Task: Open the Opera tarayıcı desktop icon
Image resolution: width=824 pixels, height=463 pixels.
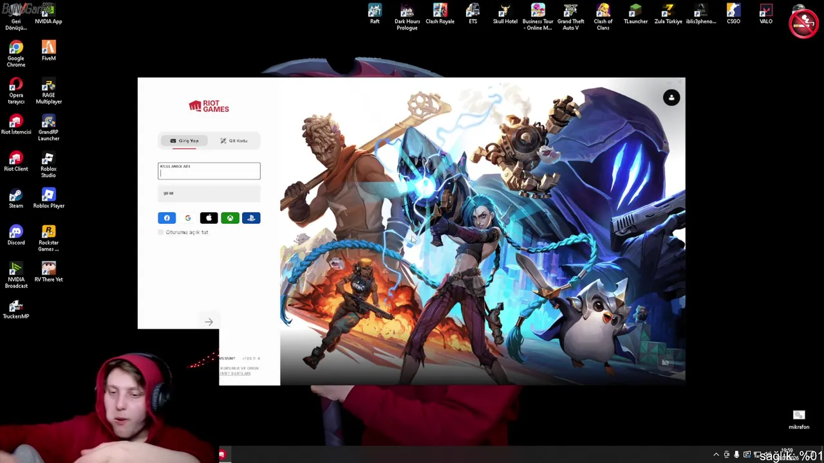Action: (x=16, y=91)
